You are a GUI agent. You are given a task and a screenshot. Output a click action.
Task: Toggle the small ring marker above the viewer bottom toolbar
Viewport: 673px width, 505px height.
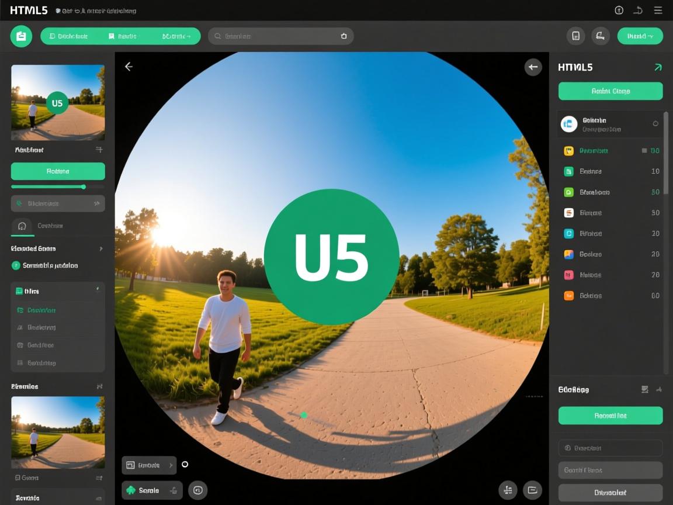point(185,464)
